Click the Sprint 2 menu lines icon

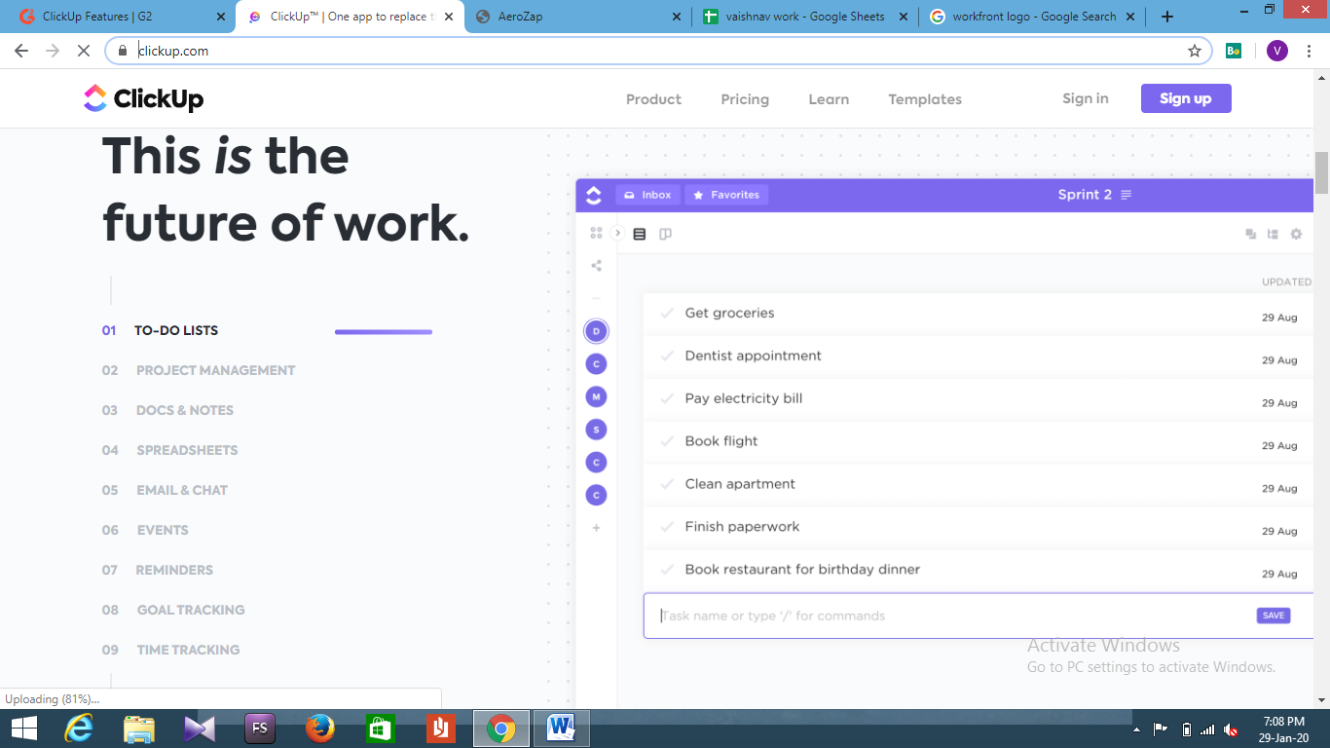point(1127,195)
